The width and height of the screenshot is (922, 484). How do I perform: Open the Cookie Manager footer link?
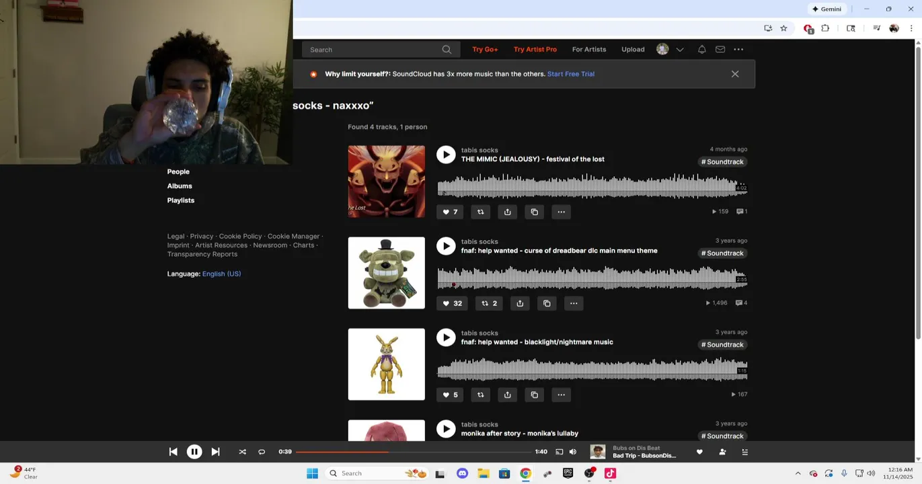coord(293,237)
